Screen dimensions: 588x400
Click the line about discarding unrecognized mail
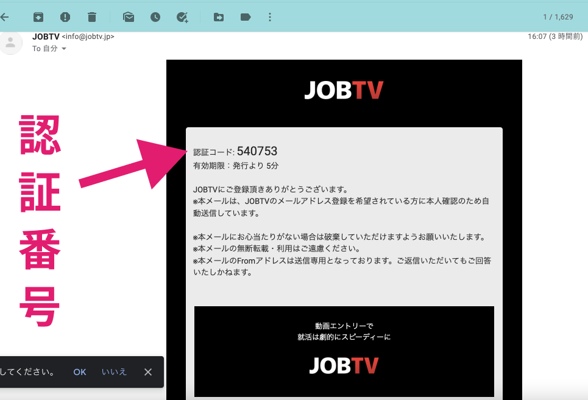tap(340, 237)
